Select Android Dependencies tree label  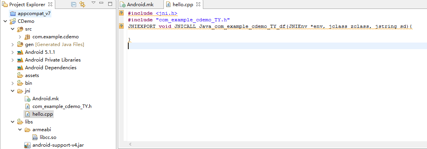tap(51, 67)
